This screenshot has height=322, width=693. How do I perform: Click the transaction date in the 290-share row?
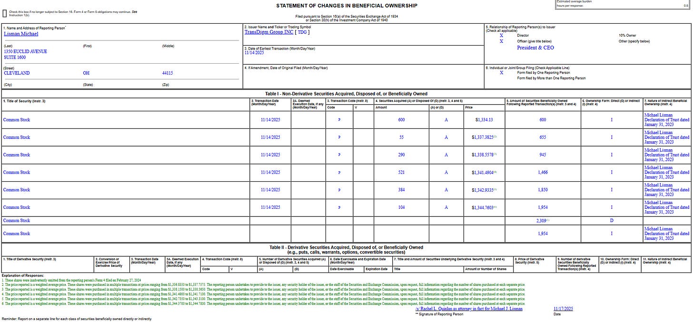pos(270,155)
